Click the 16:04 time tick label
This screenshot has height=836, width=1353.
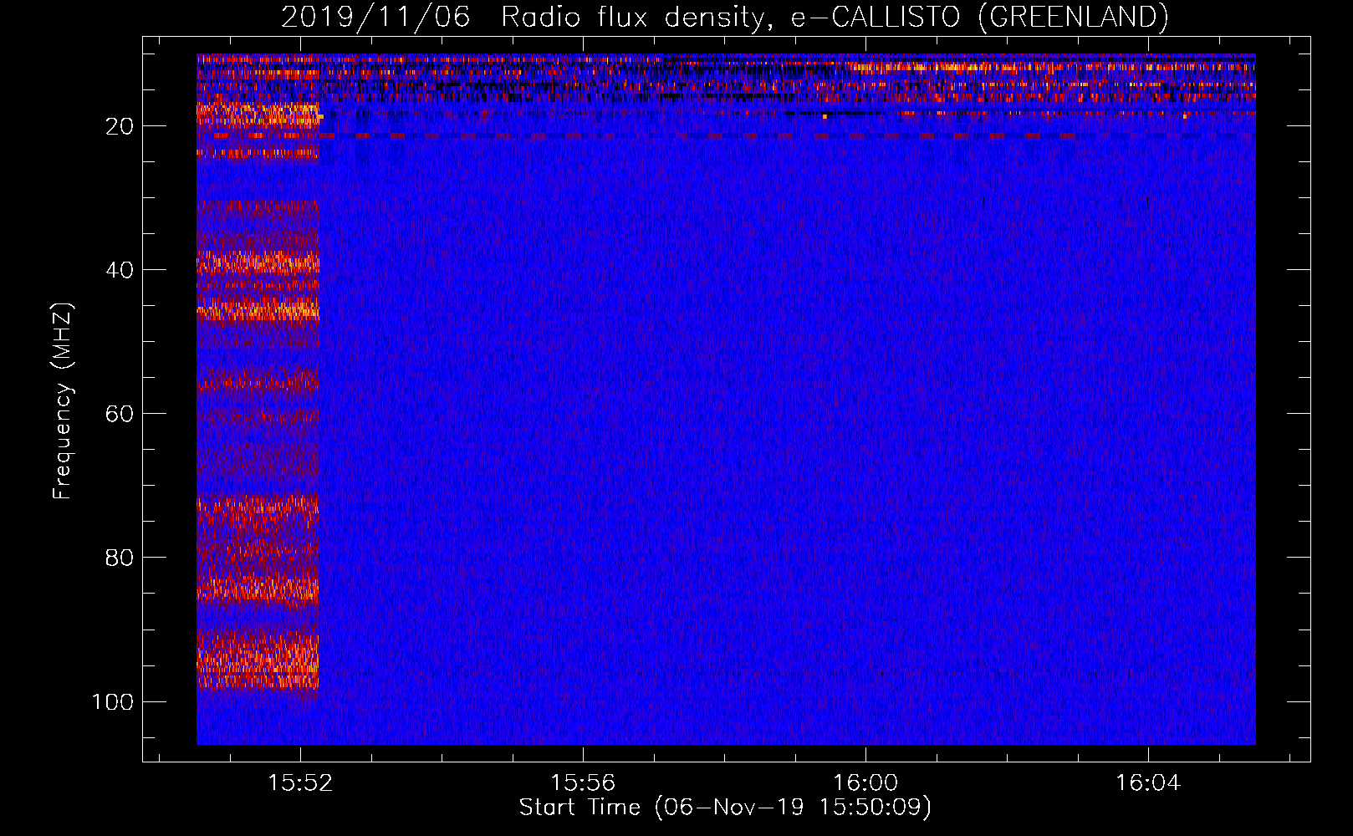click(1148, 783)
